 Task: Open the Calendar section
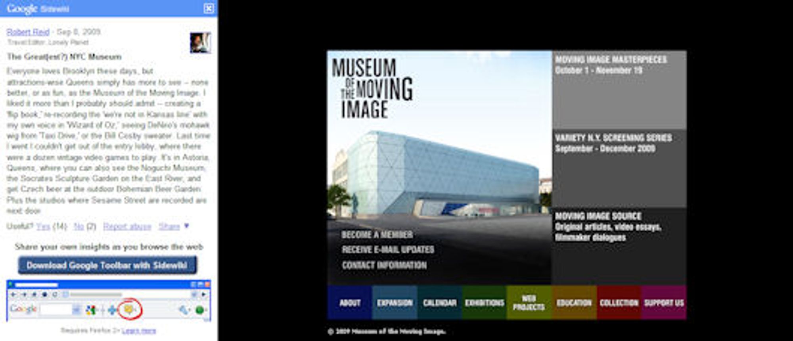pyautogui.click(x=439, y=303)
